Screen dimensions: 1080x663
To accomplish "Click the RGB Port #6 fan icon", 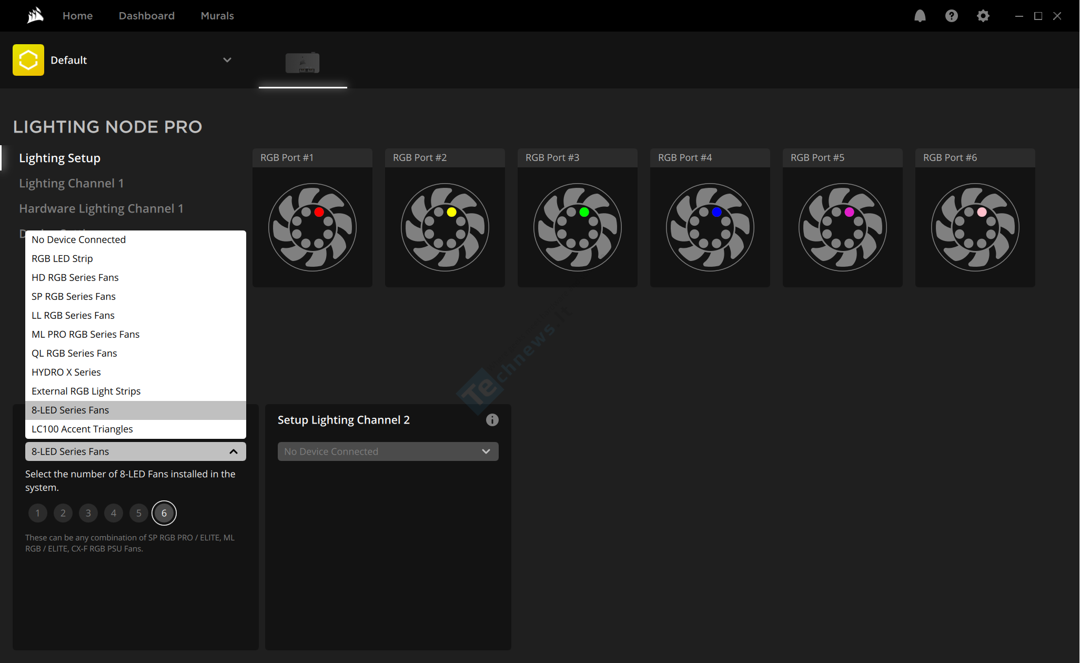I will [975, 227].
